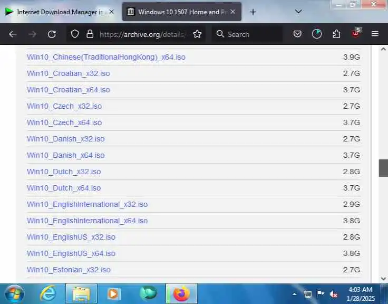This screenshot has height=304, width=388.
Task: Download Win10_EnglishInternational_x32.iso
Action: [88, 204]
